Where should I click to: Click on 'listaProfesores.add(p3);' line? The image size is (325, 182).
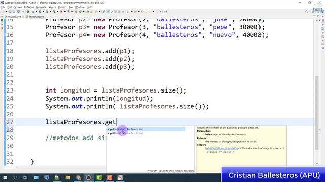coord(90,67)
